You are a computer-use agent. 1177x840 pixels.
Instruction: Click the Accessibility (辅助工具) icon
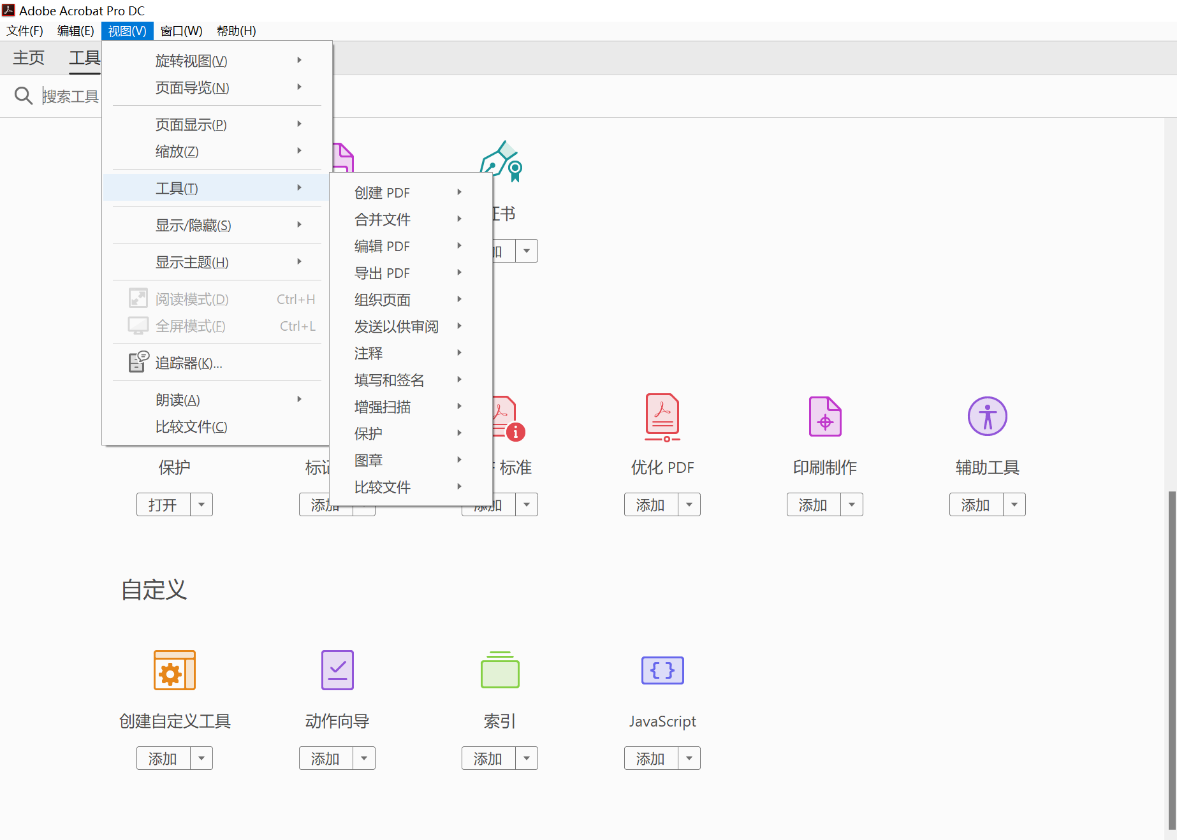coord(987,416)
